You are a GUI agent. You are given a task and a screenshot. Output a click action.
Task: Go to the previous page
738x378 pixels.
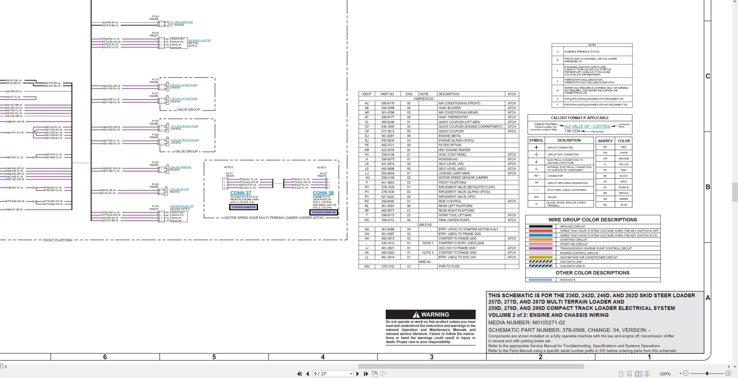pos(308,374)
